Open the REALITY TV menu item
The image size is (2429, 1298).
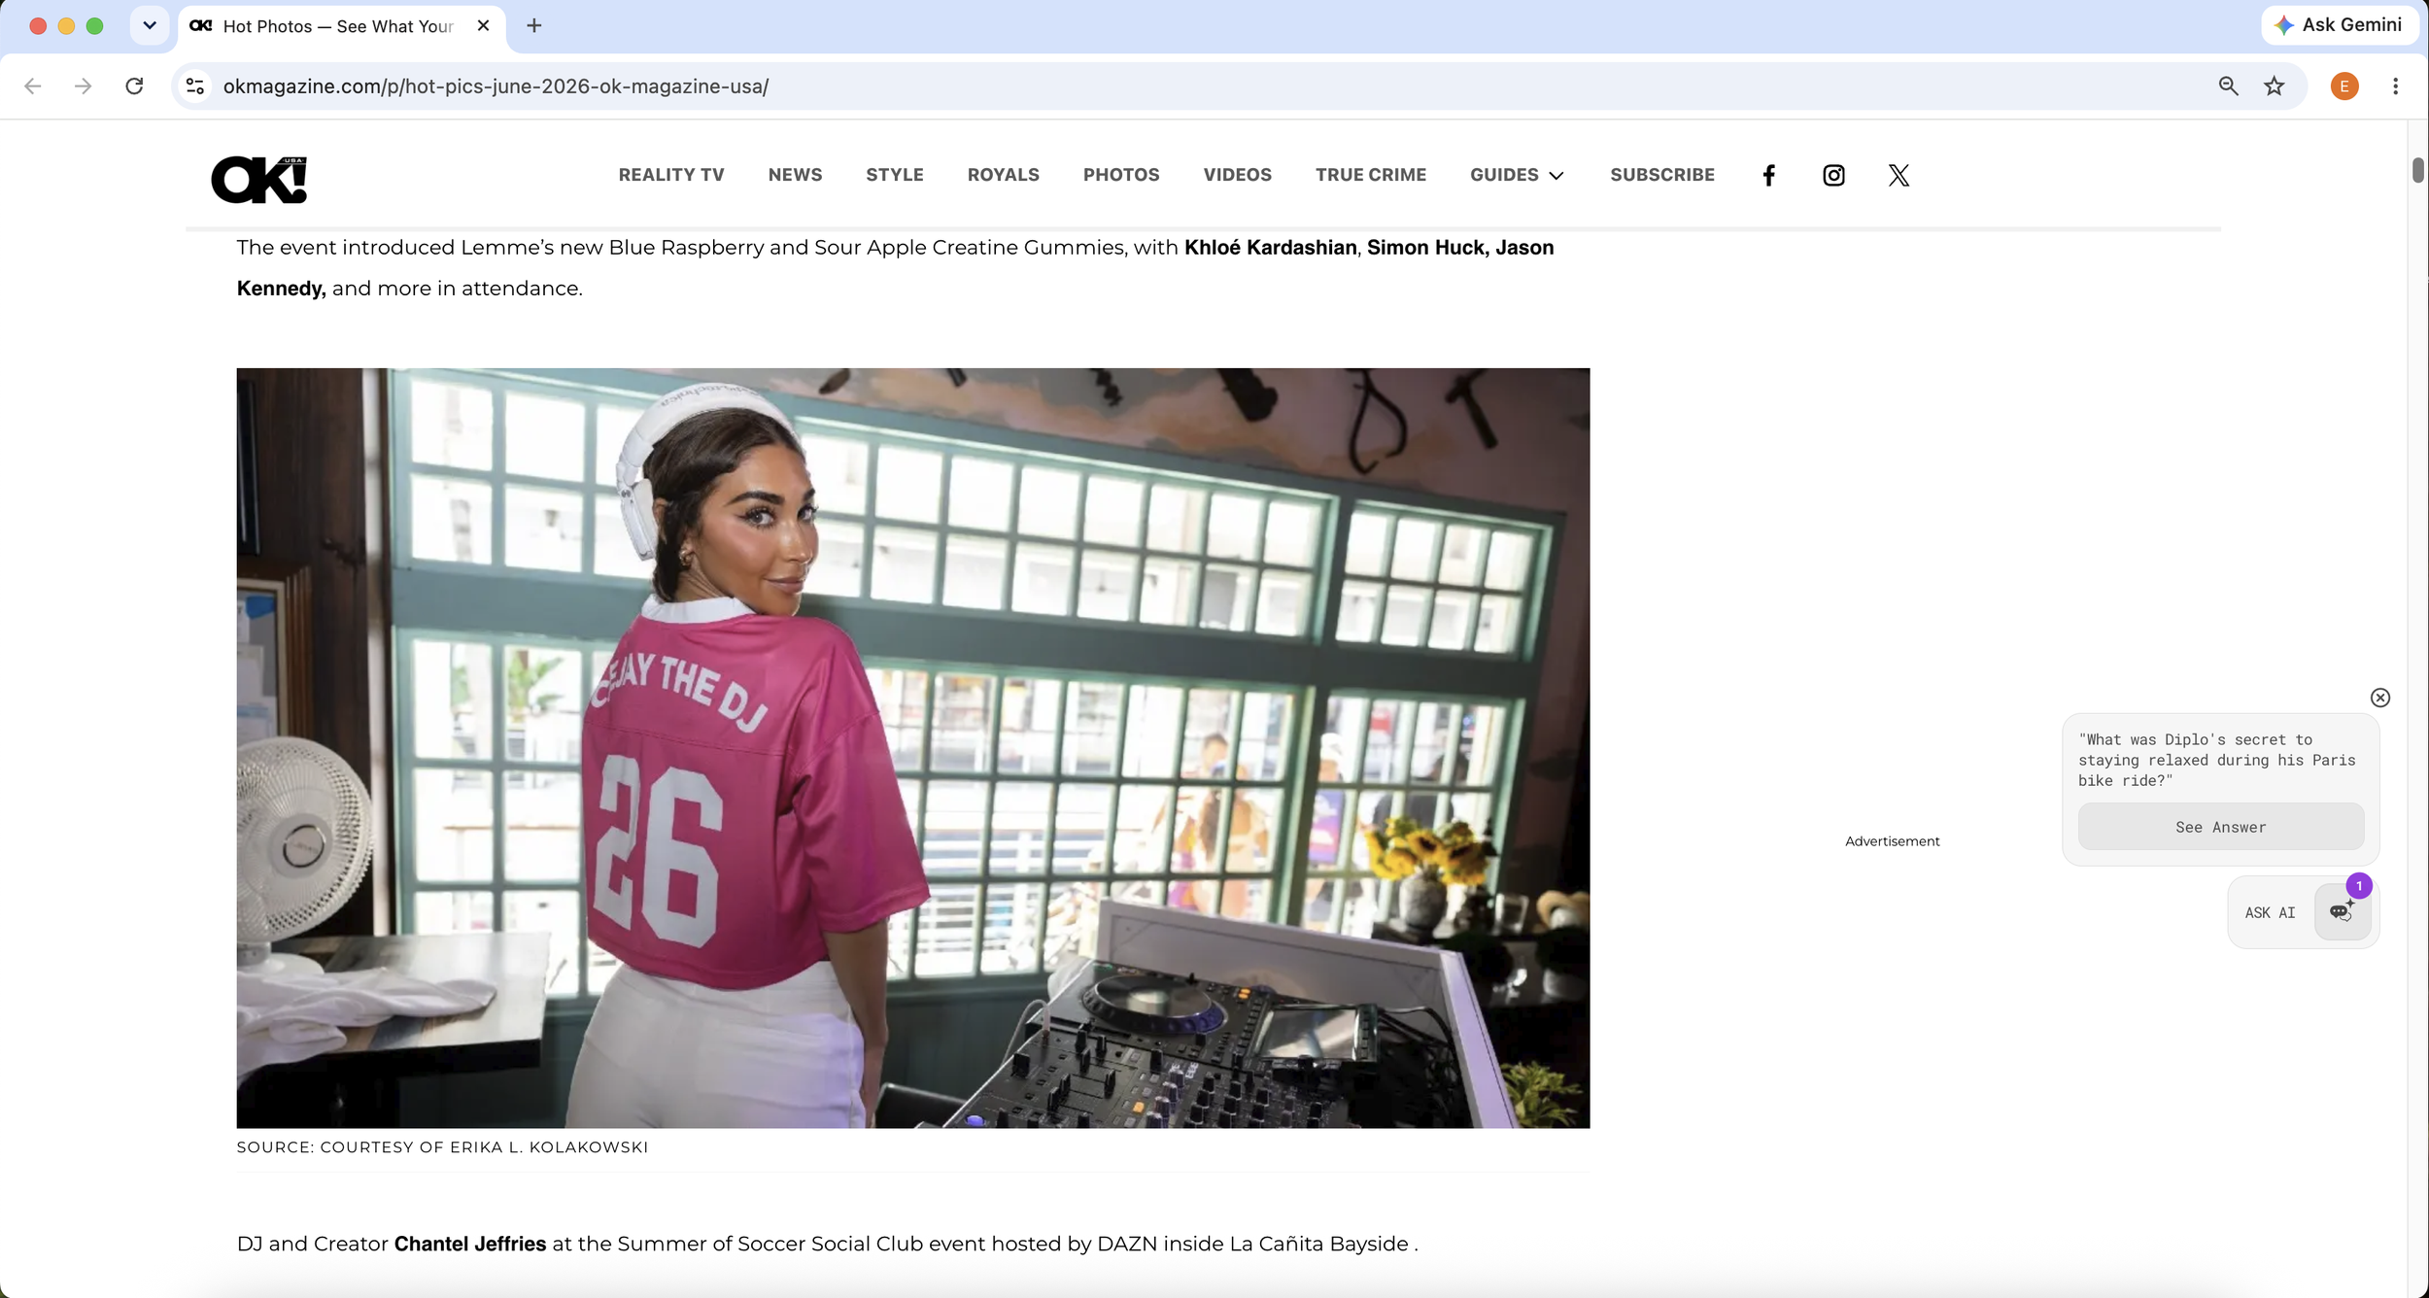pyautogui.click(x=671, y=175)
